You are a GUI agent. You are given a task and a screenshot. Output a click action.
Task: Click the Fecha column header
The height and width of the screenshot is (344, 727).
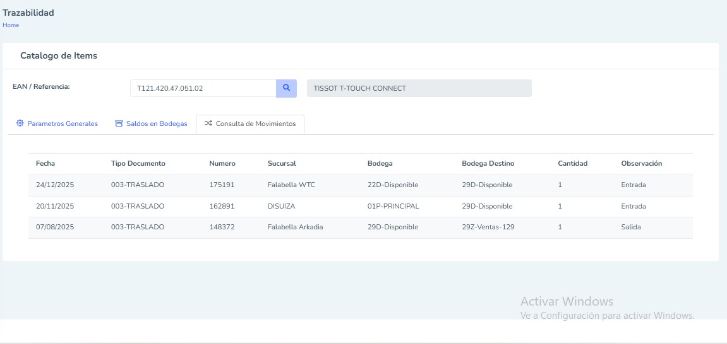(x=45, y=163)
